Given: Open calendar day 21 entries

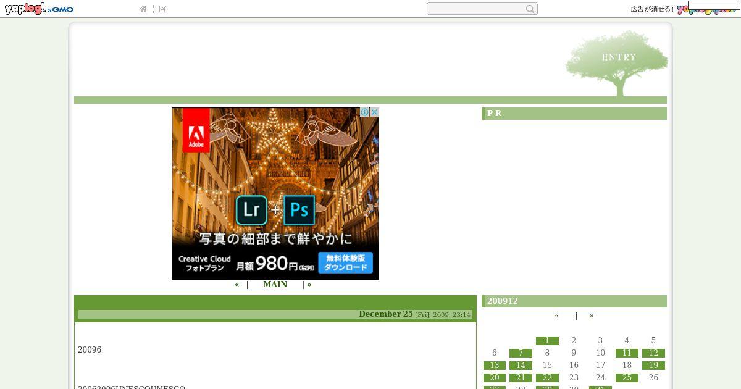Looking at the screenshot, I should tap(521, 378).
